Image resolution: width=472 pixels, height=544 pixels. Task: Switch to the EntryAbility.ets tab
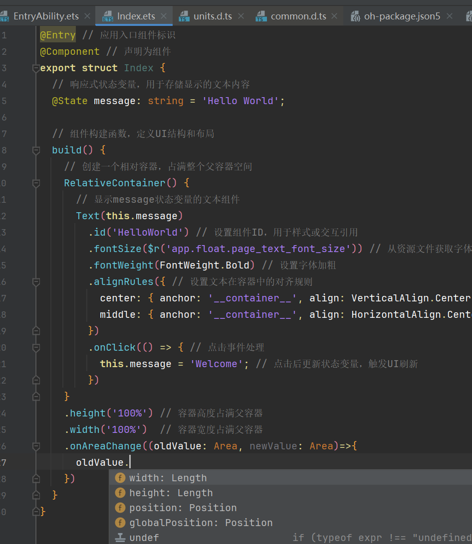coord(46,16)
